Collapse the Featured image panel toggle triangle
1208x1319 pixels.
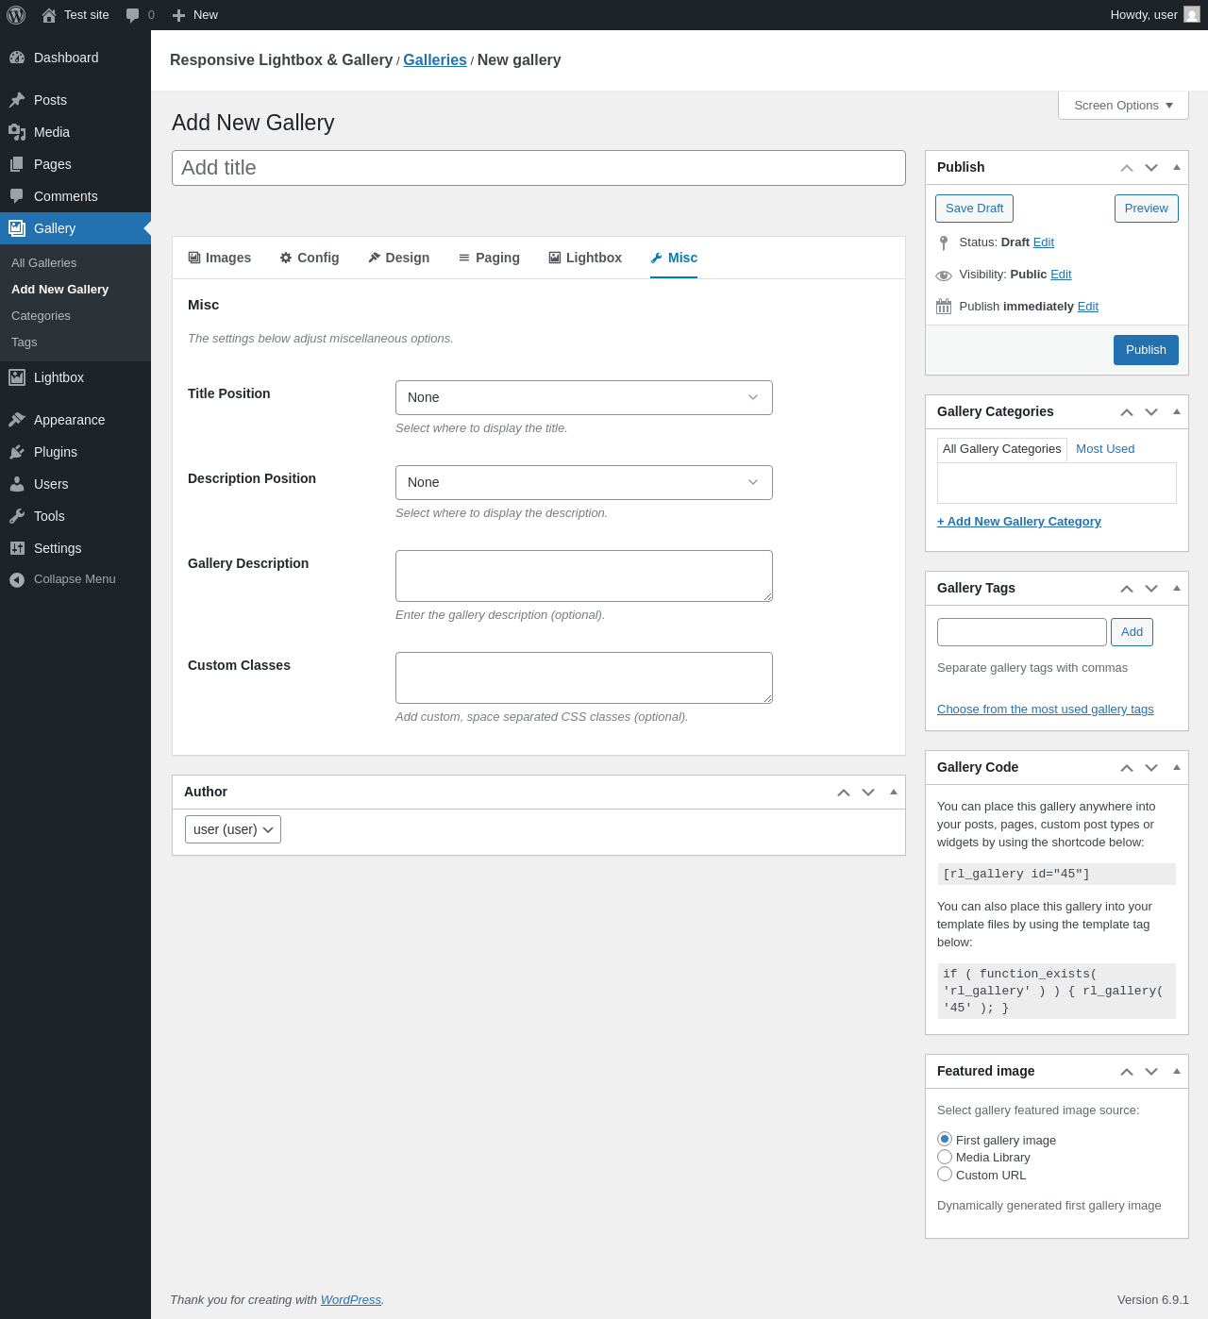(1177, 1071)
